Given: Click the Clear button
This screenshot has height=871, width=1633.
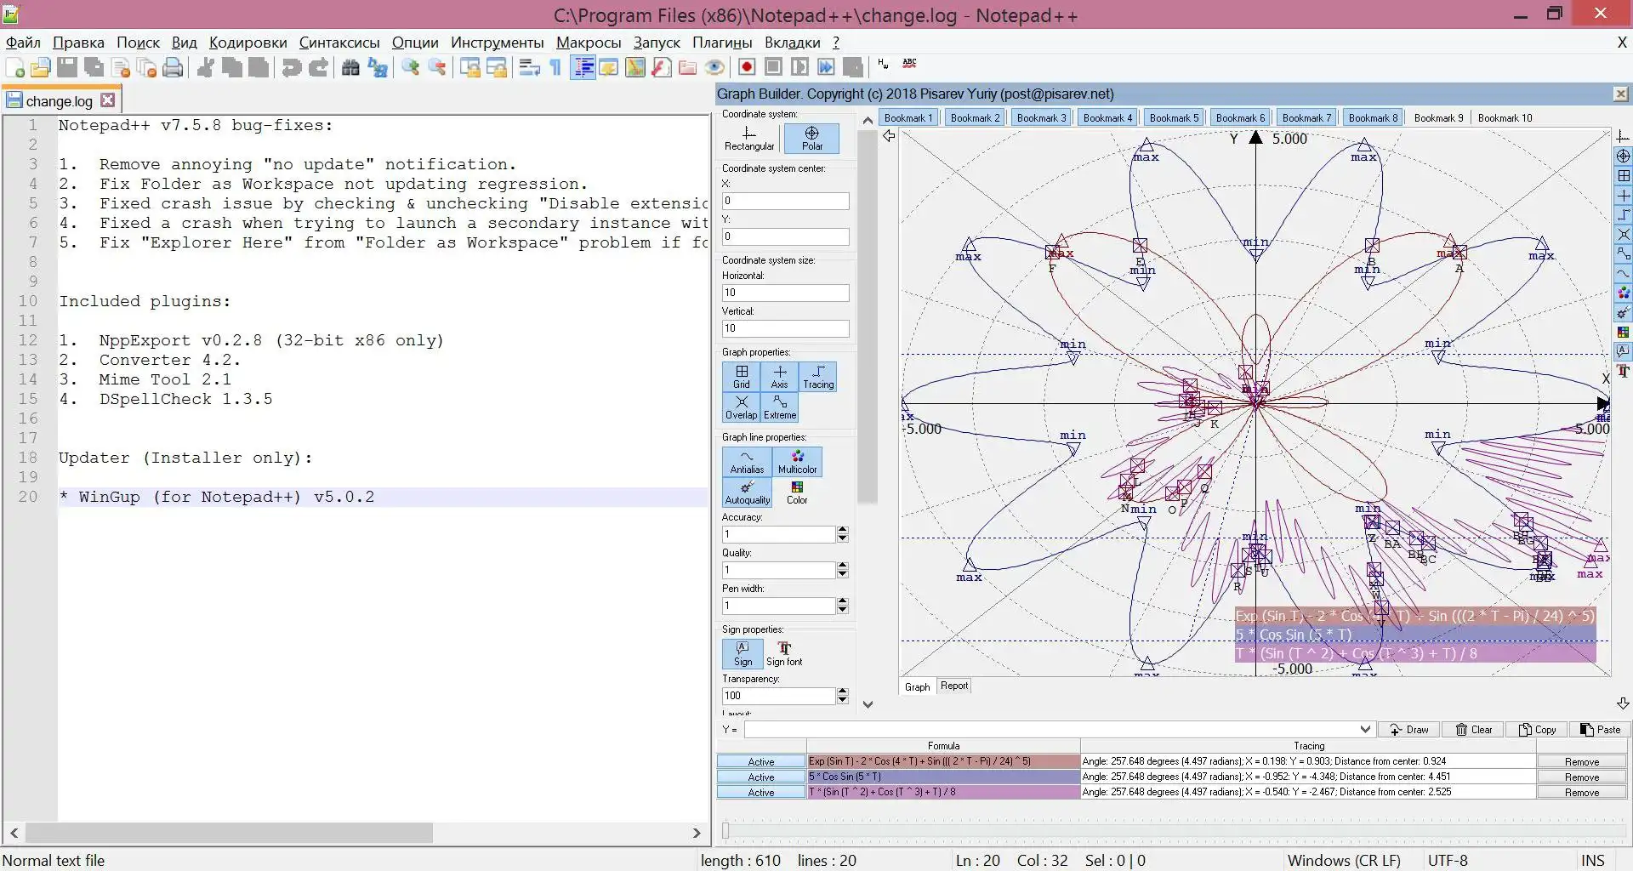Looking at the screenshot, I should coord(1474,730).
